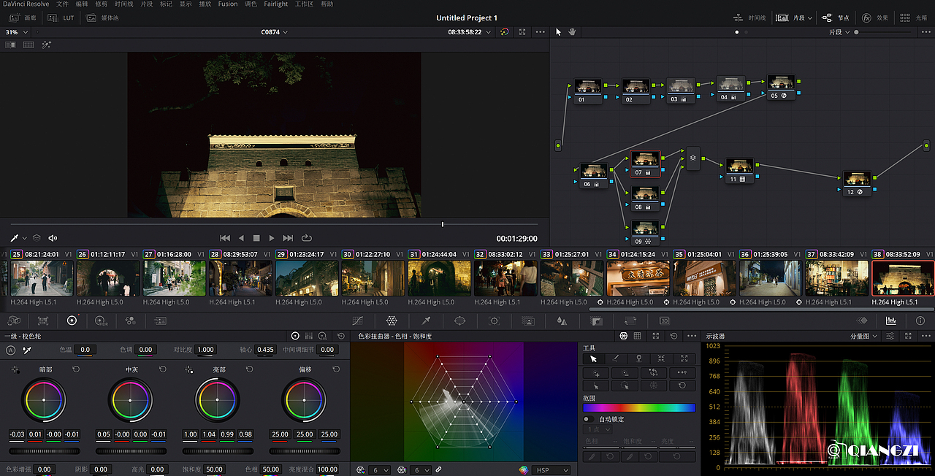
Task: Click the 范围 hue range color bar
Action: pyautogui.click(x=638, y=408)
